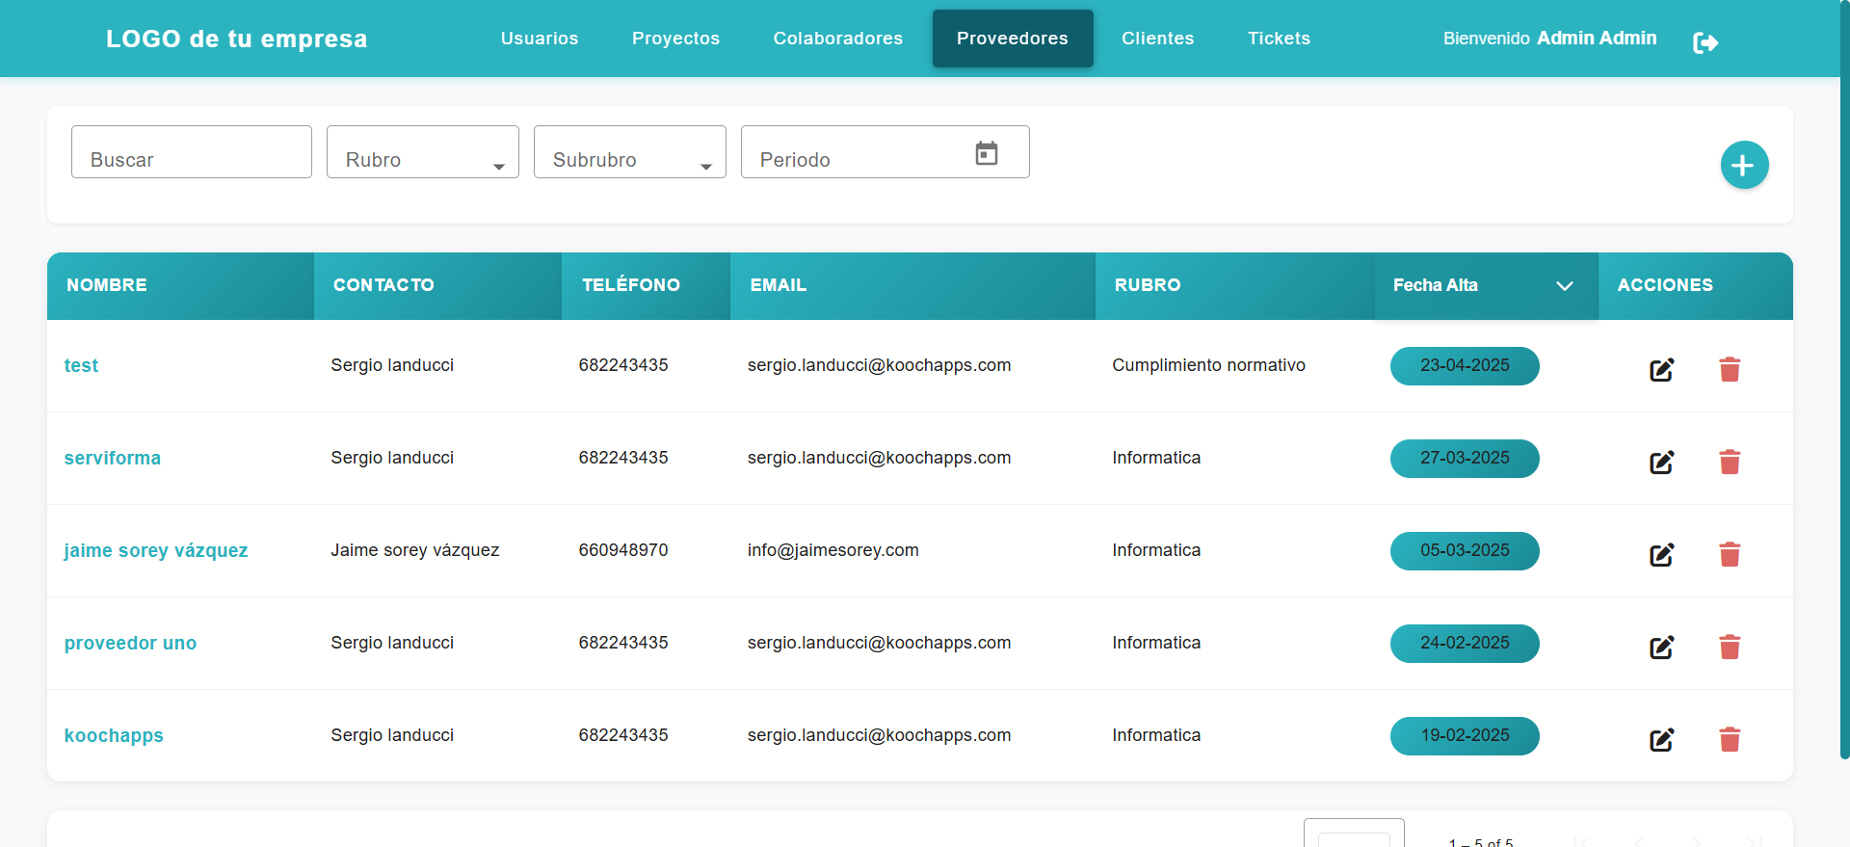The height and width of the screenshot is (847, 1850).
Task: Open the Clientes menu item
Action: 1157,39
